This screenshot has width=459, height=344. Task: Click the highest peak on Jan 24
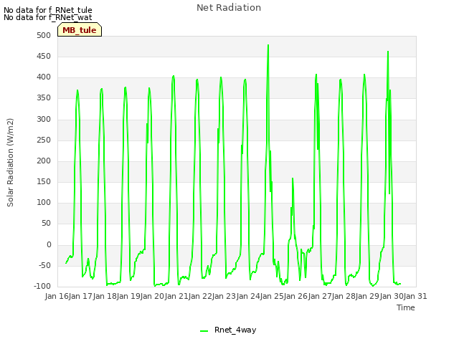click(x=268, y=45)
